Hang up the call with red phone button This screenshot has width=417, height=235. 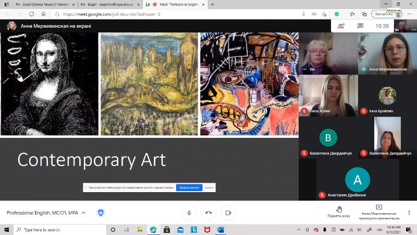[x=208, y=213]
